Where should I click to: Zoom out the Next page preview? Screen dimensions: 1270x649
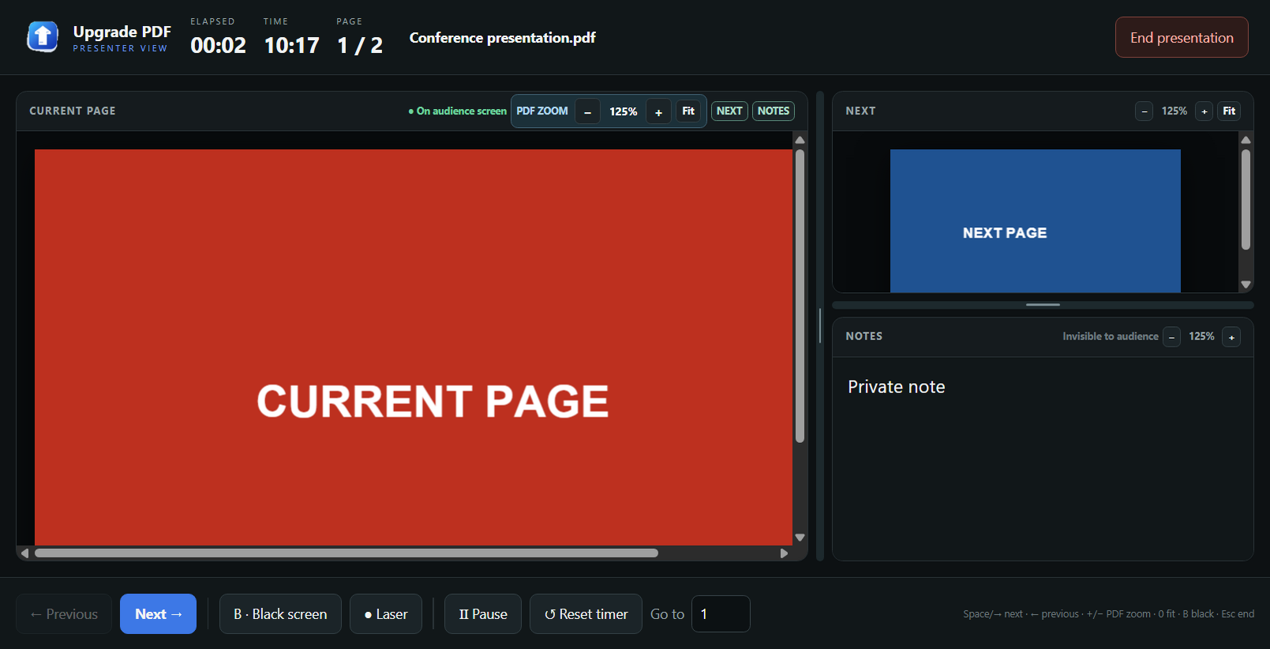pyautogui.click(x=1144, y=111)
